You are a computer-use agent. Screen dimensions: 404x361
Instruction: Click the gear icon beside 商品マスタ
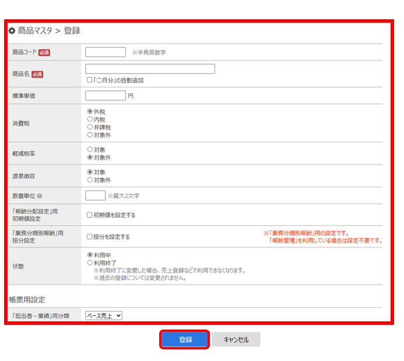12,30
